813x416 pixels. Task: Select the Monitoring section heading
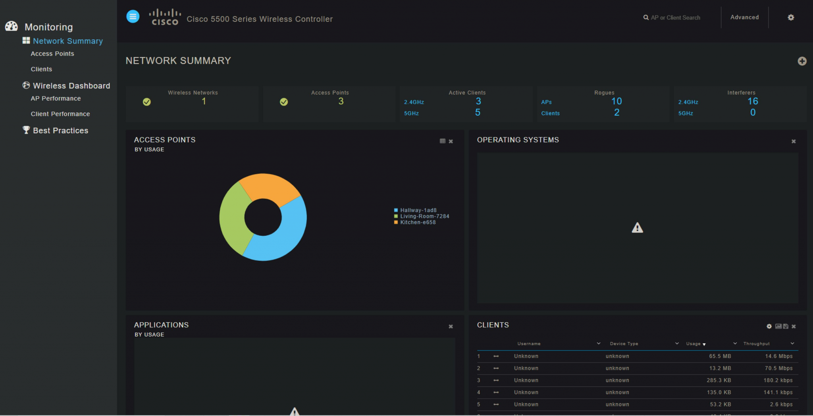tap(49, 27)
